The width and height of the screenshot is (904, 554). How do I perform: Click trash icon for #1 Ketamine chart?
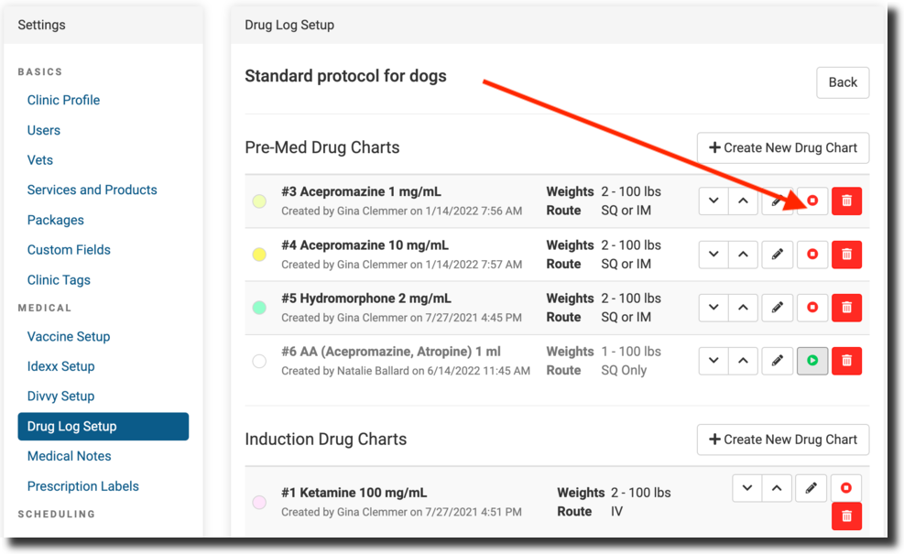coord(846,516)
